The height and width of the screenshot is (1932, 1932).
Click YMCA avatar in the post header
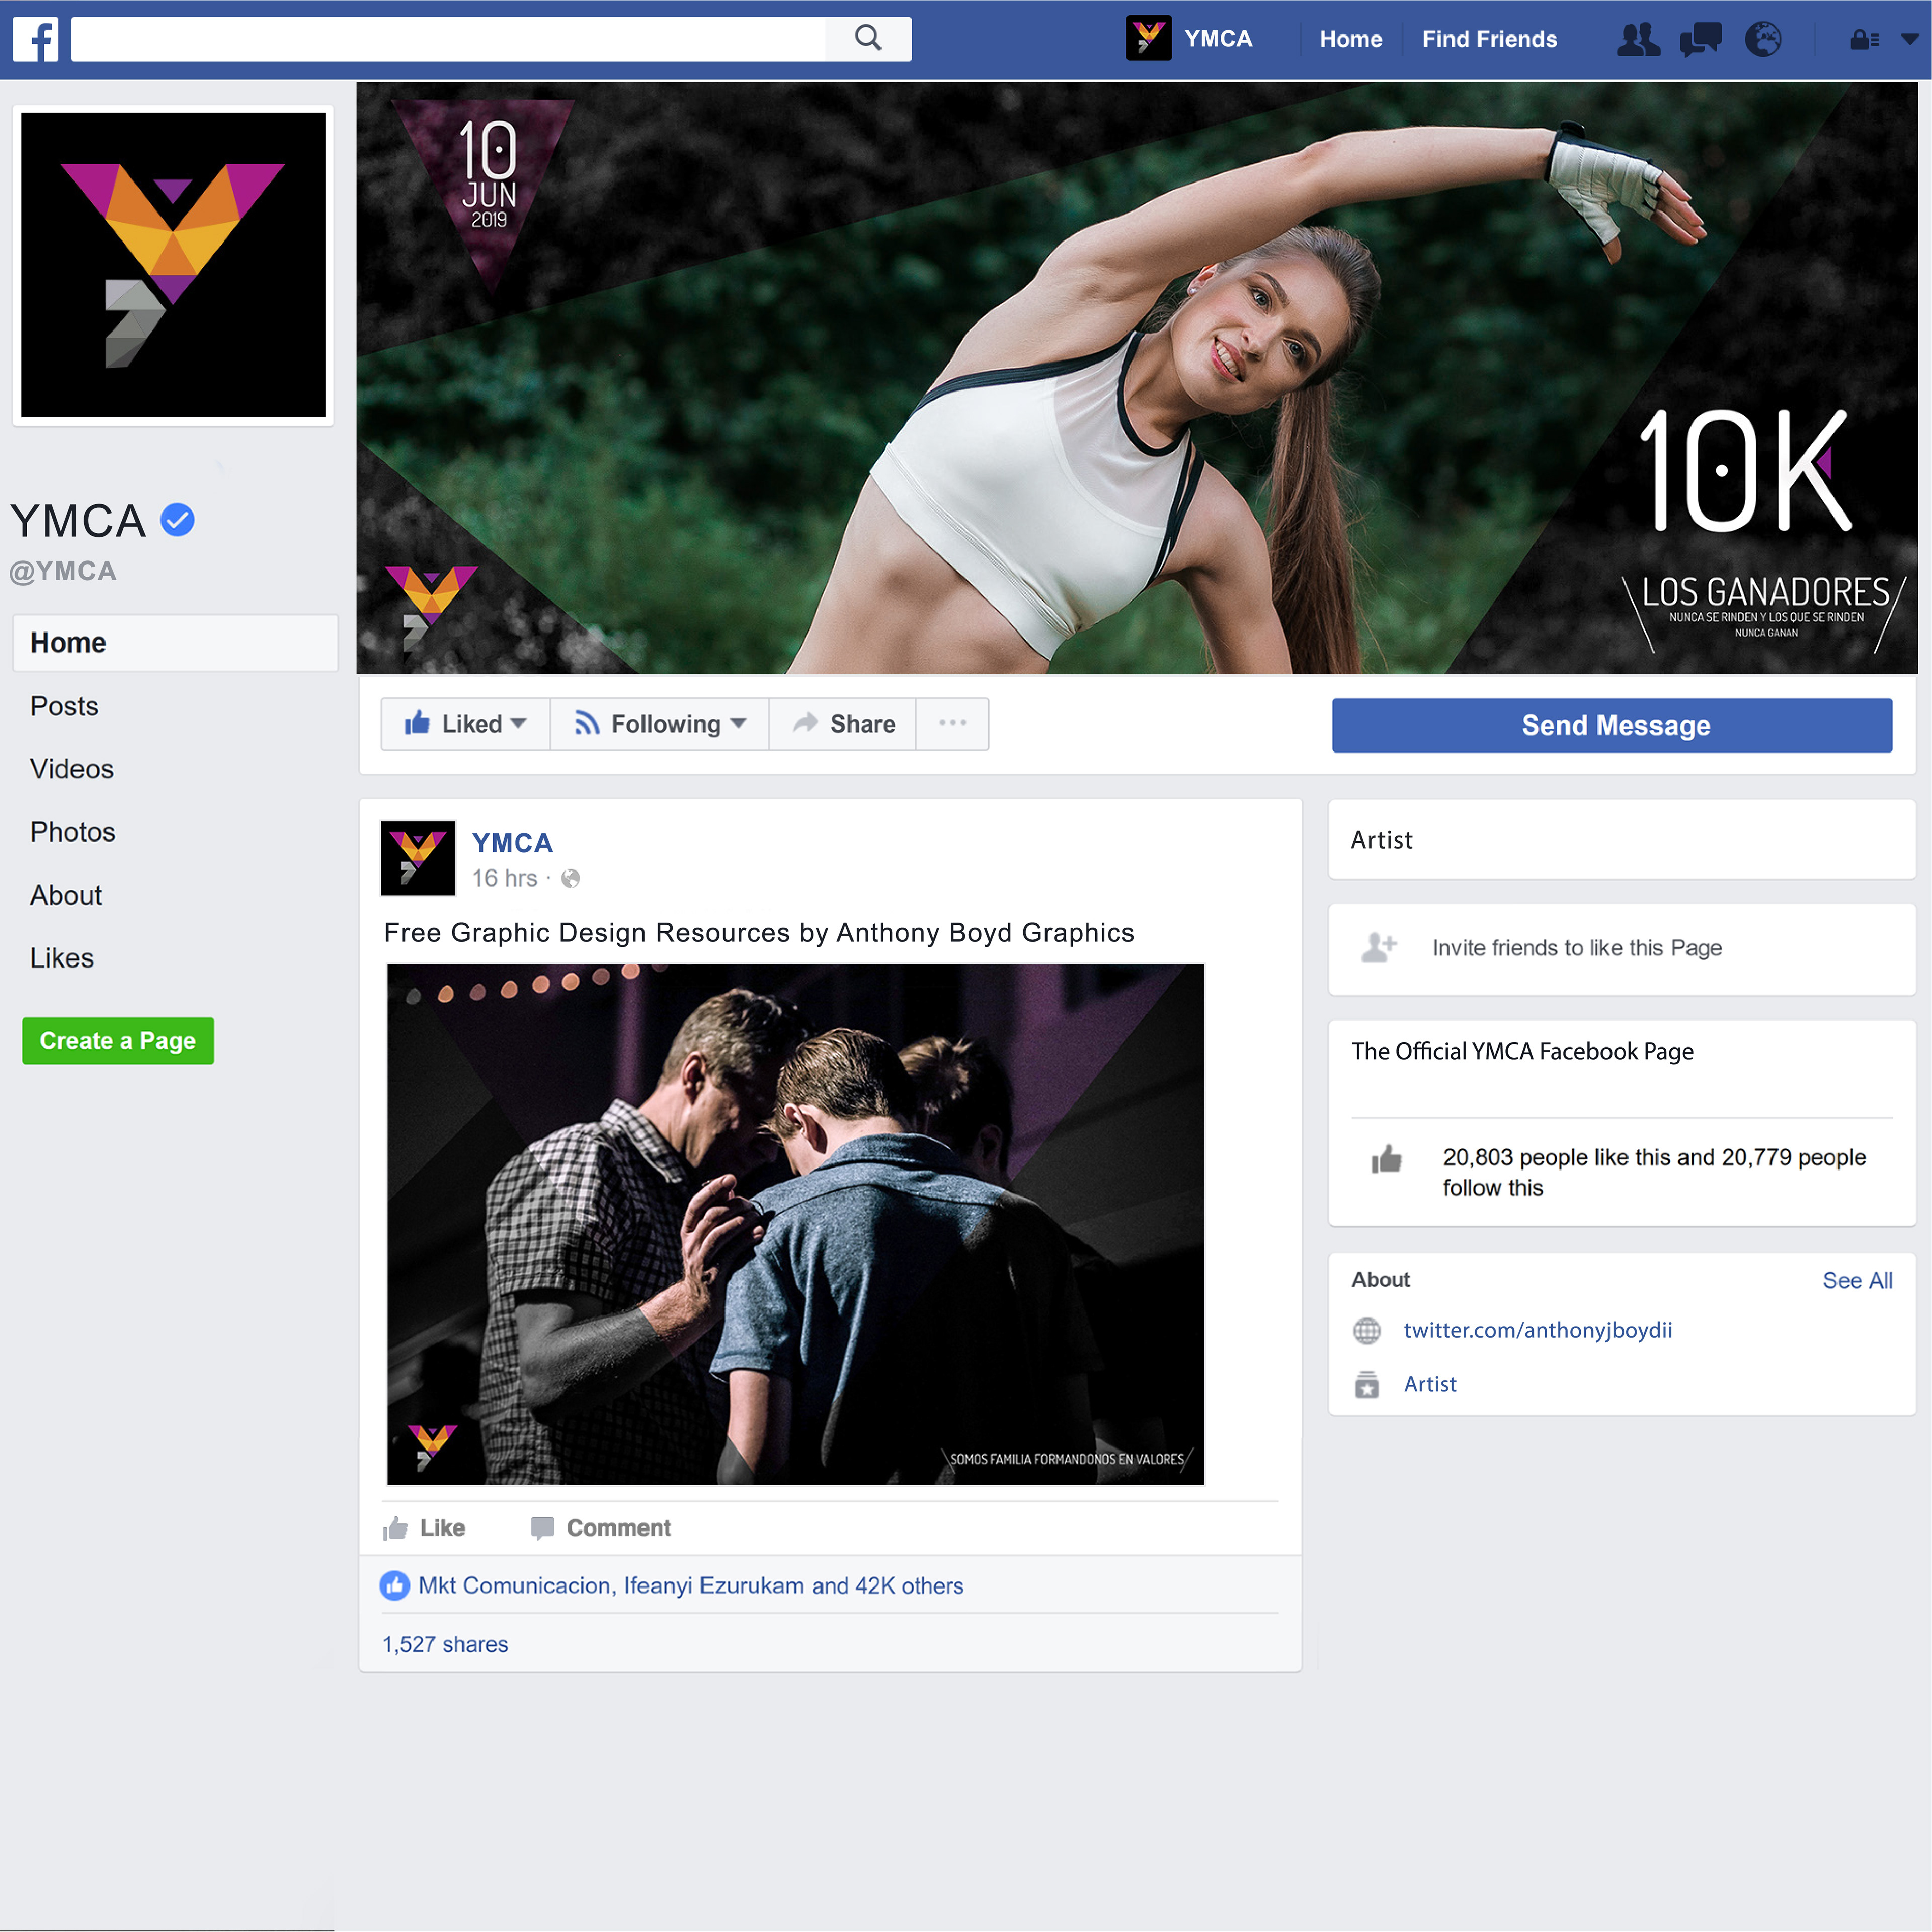pyautogui.click(x=418, y=858)
